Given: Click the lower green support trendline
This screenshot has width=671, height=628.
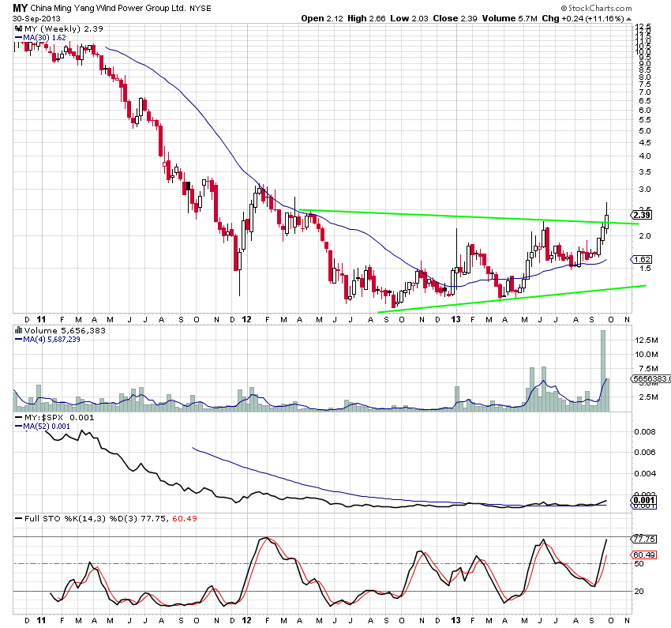Looking at the screenshot, I should click(x=512, y=299).
